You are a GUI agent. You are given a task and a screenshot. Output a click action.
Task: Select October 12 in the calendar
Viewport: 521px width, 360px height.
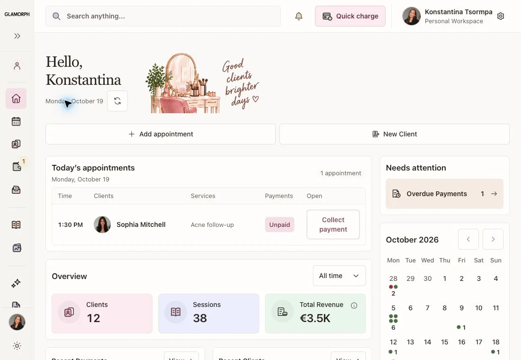[394, 342]
